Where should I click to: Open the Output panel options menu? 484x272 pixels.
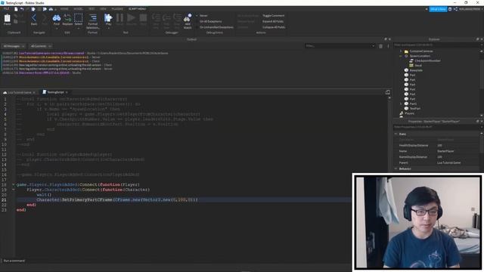(x=388, y=46)
